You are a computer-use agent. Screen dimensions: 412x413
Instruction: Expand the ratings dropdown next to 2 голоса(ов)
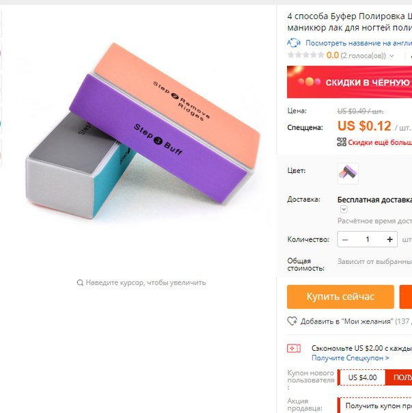tap(392, 56)
